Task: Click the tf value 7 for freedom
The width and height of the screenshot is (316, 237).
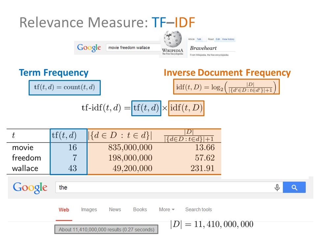Action: [75, 158]
